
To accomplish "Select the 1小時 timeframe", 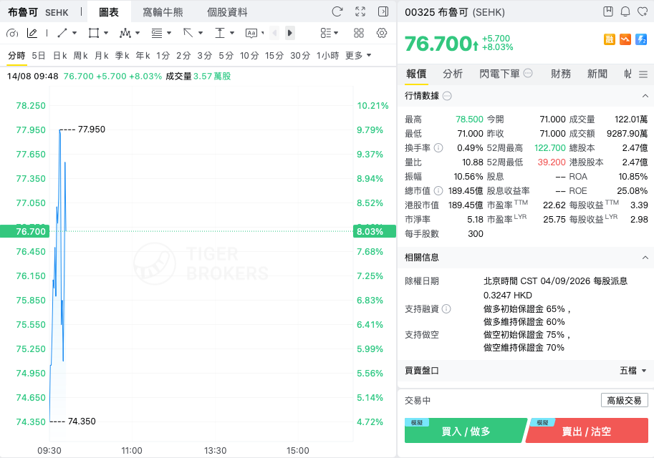I will pos(327,55).
